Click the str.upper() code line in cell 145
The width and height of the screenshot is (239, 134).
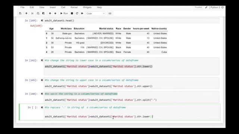[99, 86]
